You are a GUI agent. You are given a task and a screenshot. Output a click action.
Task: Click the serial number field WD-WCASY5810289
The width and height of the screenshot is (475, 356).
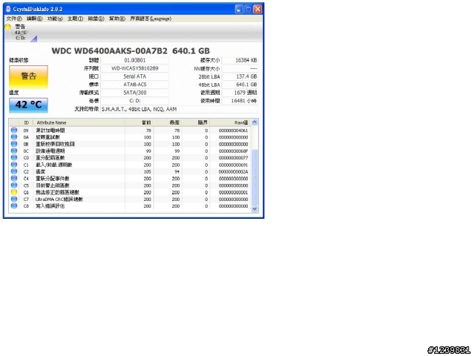(x=135, y=68)
